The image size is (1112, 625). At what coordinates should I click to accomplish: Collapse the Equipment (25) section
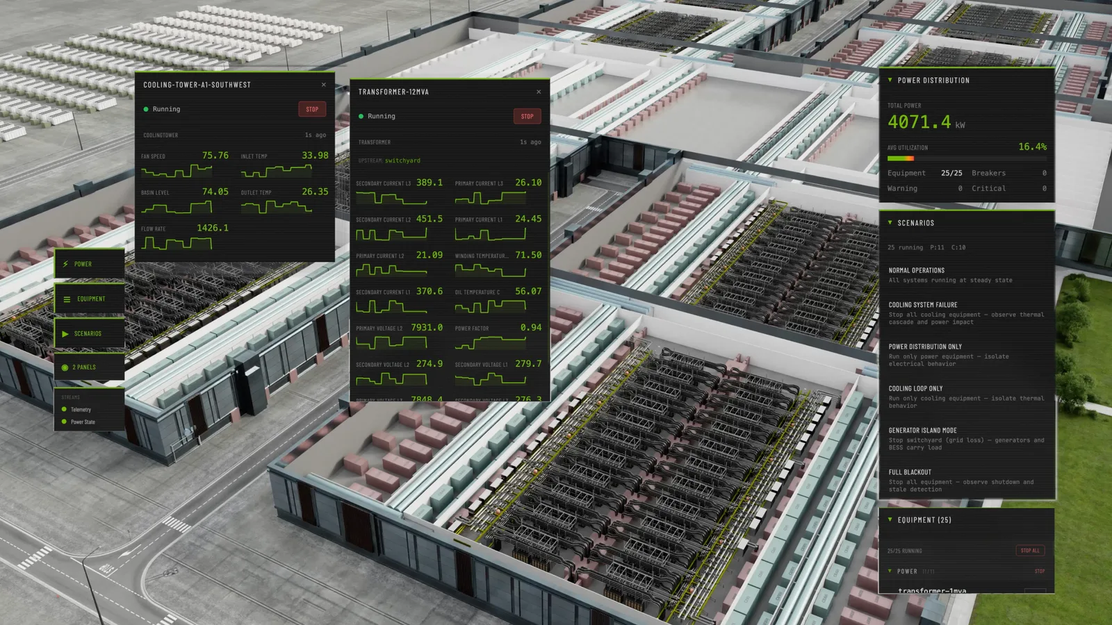[x=890, y=519]
